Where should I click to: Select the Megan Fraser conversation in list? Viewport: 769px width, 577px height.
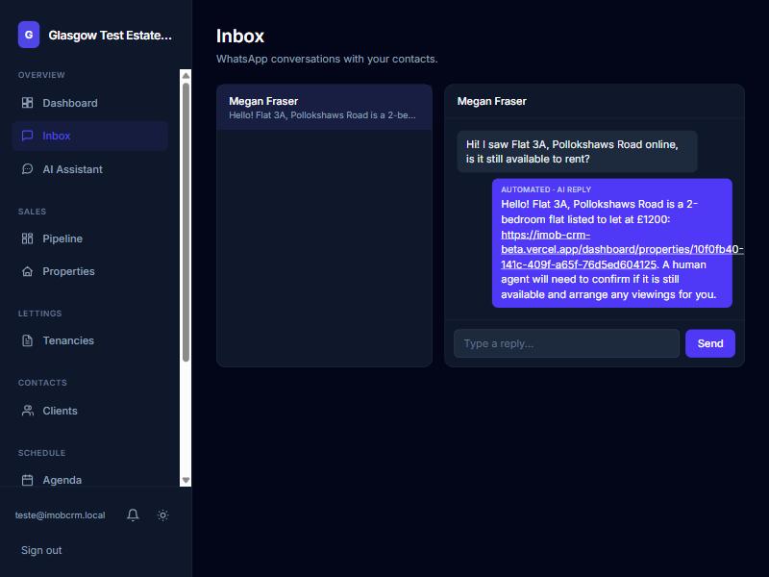click(324, 108)
